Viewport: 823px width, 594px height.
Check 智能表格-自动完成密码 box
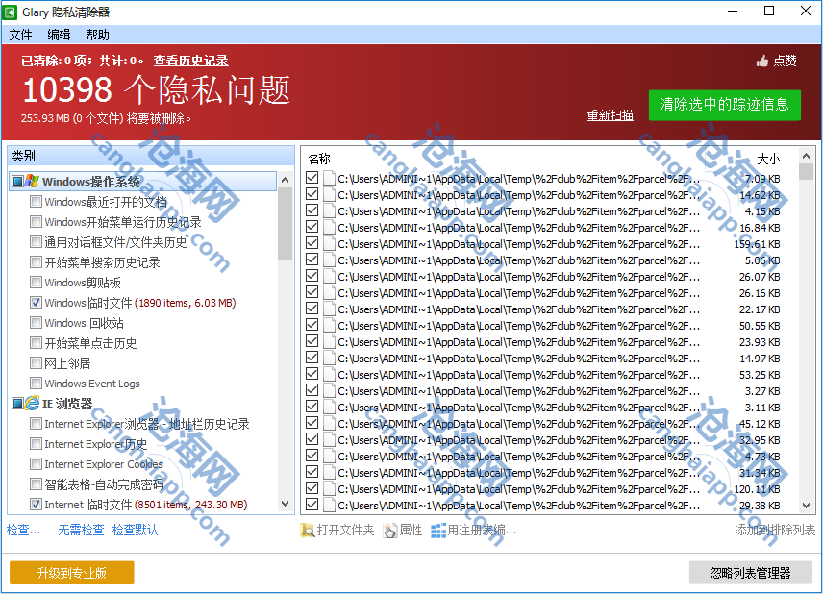[36, 483]
